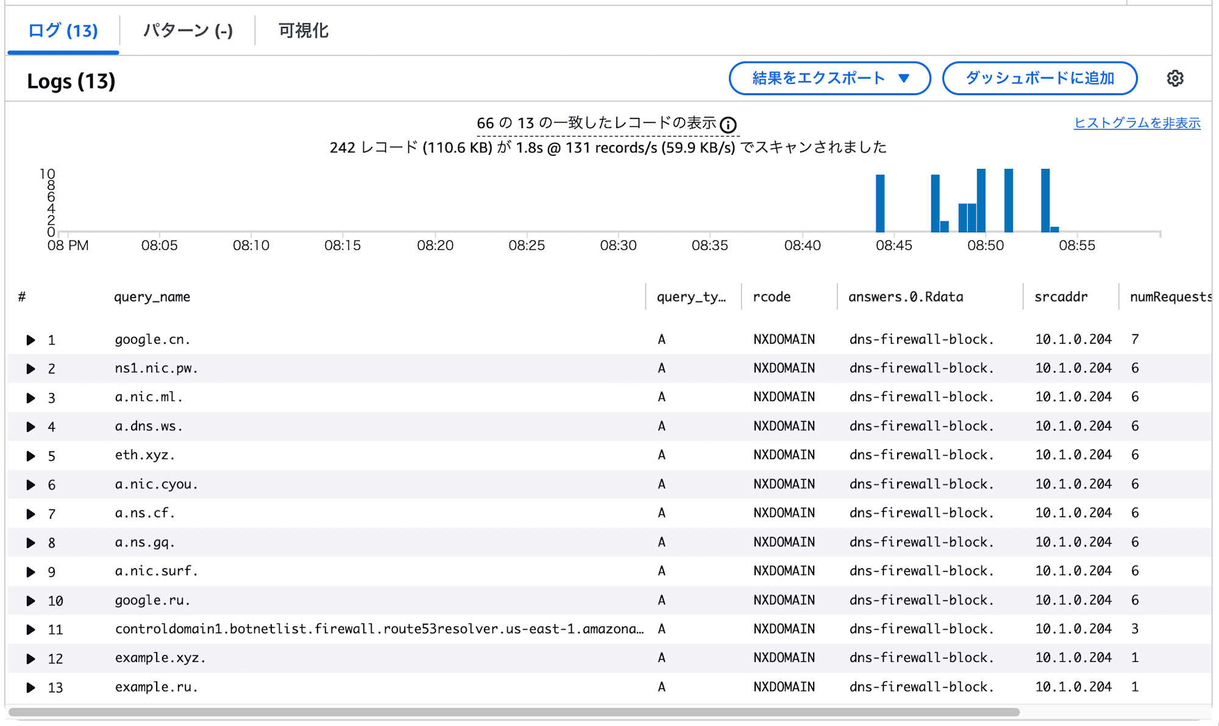Expand log row 10 google.ru.

(30, 601)
